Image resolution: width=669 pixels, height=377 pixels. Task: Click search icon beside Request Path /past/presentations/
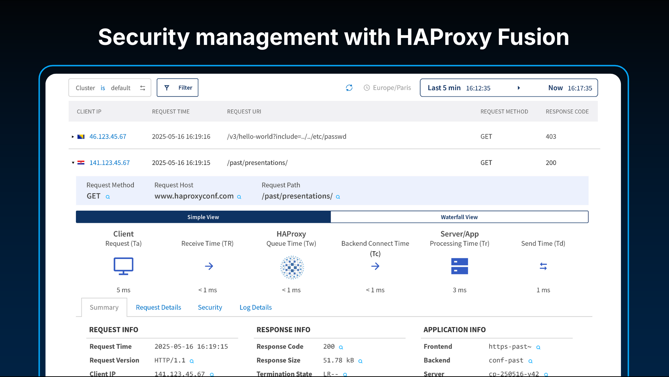pos(338,197)
